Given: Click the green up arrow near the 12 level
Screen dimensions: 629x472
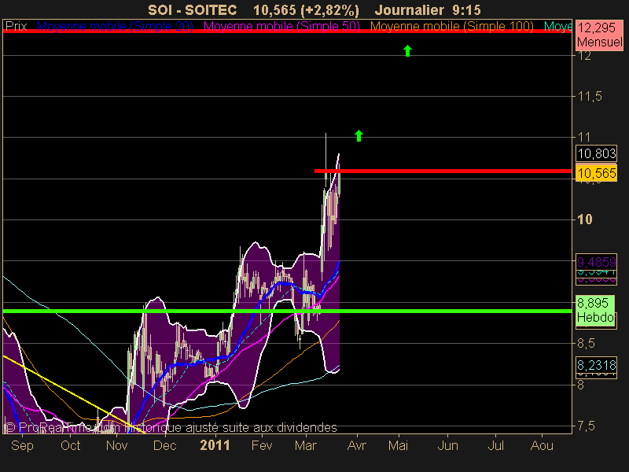Looking at the screenshot, I should 407,50.
